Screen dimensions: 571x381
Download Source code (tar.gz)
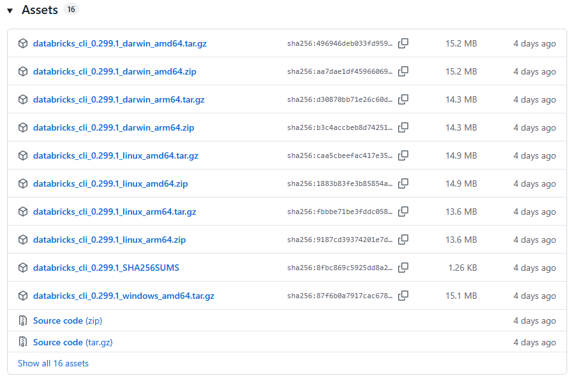73,342
